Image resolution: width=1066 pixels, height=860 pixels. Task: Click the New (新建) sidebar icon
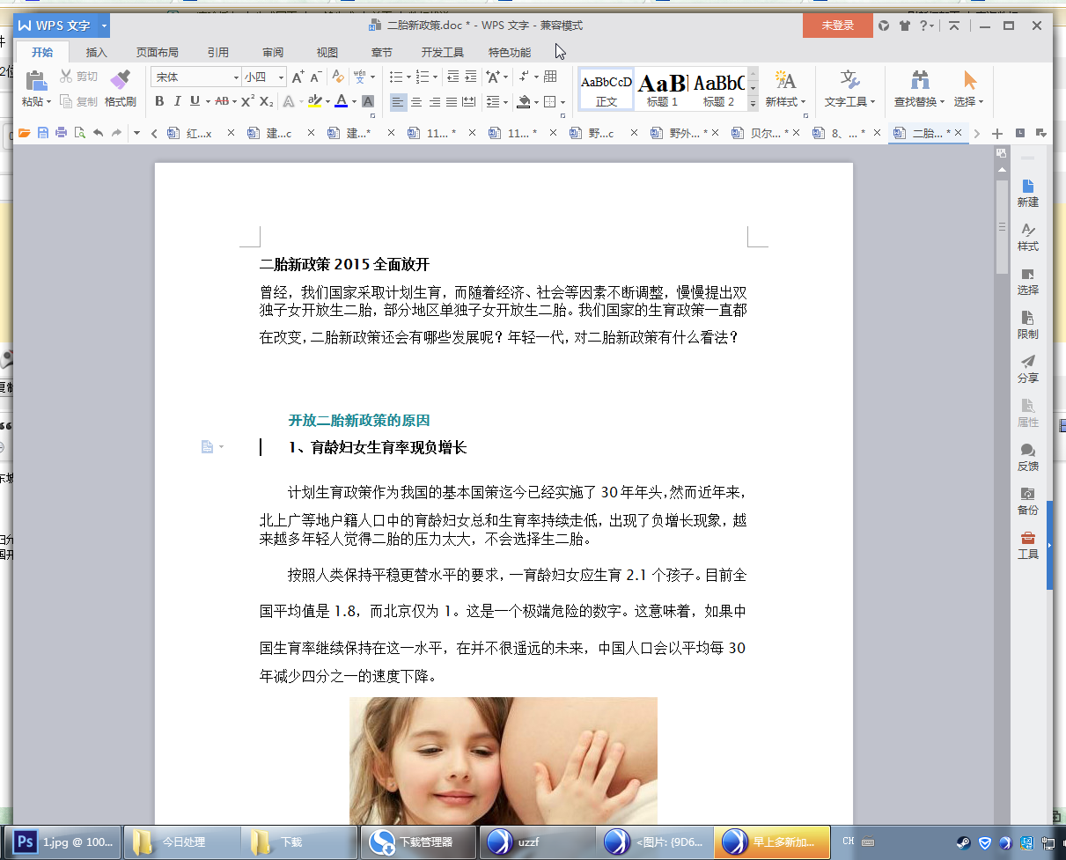click(x=1027, y=193)
